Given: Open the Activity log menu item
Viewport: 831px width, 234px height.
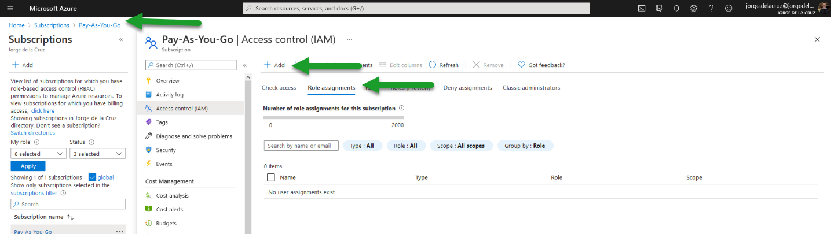Looking at the screenshot, I should (170, 94).
